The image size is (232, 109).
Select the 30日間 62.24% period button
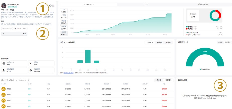(64, 22)
